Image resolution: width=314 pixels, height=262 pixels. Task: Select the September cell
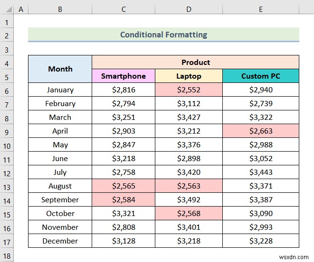(x=60, y=199)
